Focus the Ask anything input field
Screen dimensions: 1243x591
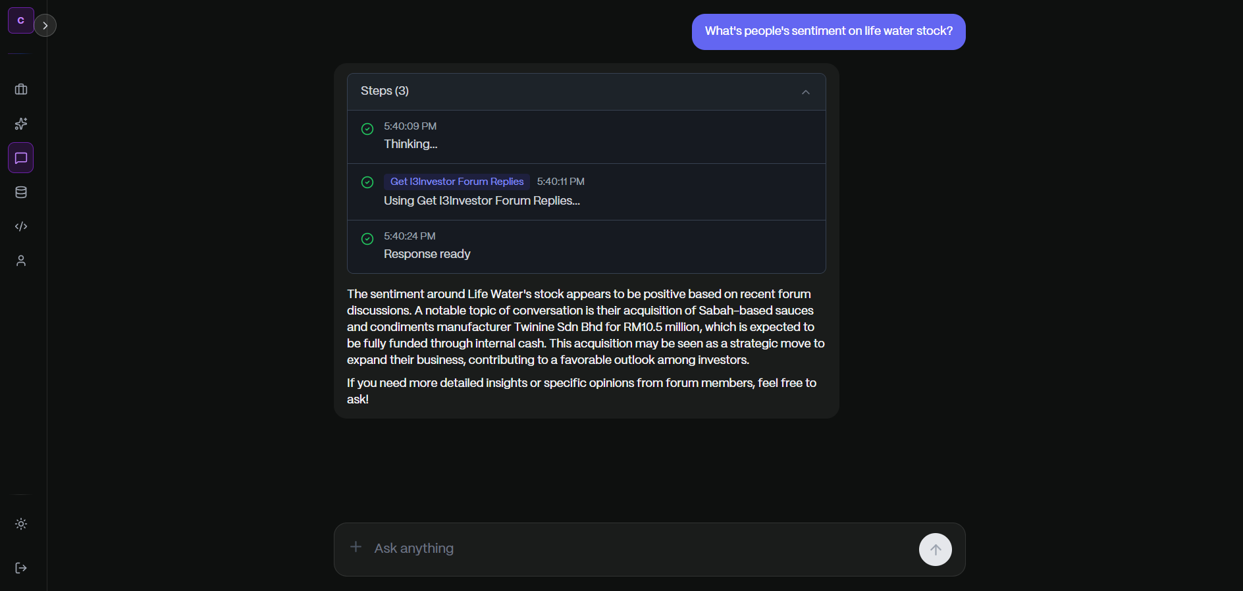(632, 548)
